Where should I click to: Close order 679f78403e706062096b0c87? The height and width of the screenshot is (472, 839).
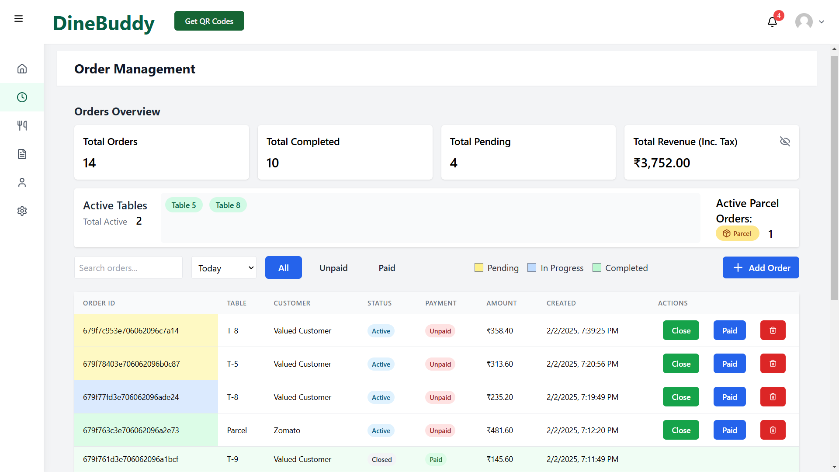(681, 364)
